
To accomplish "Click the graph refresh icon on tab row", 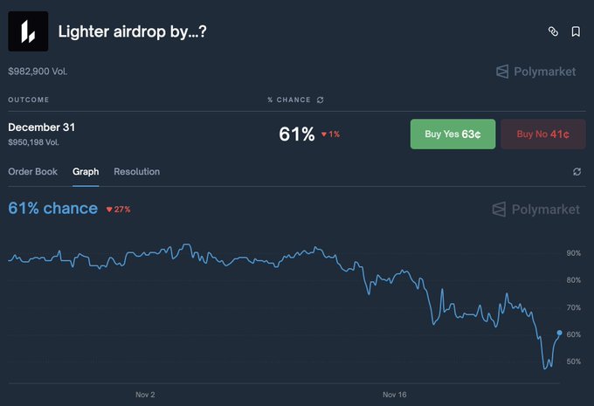I will tap(577, 172).
